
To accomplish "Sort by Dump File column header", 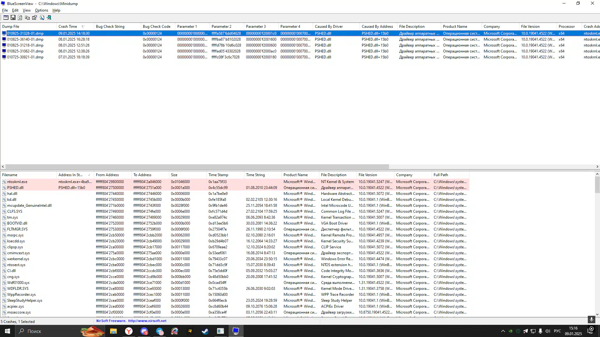I will tap(28, 27).
